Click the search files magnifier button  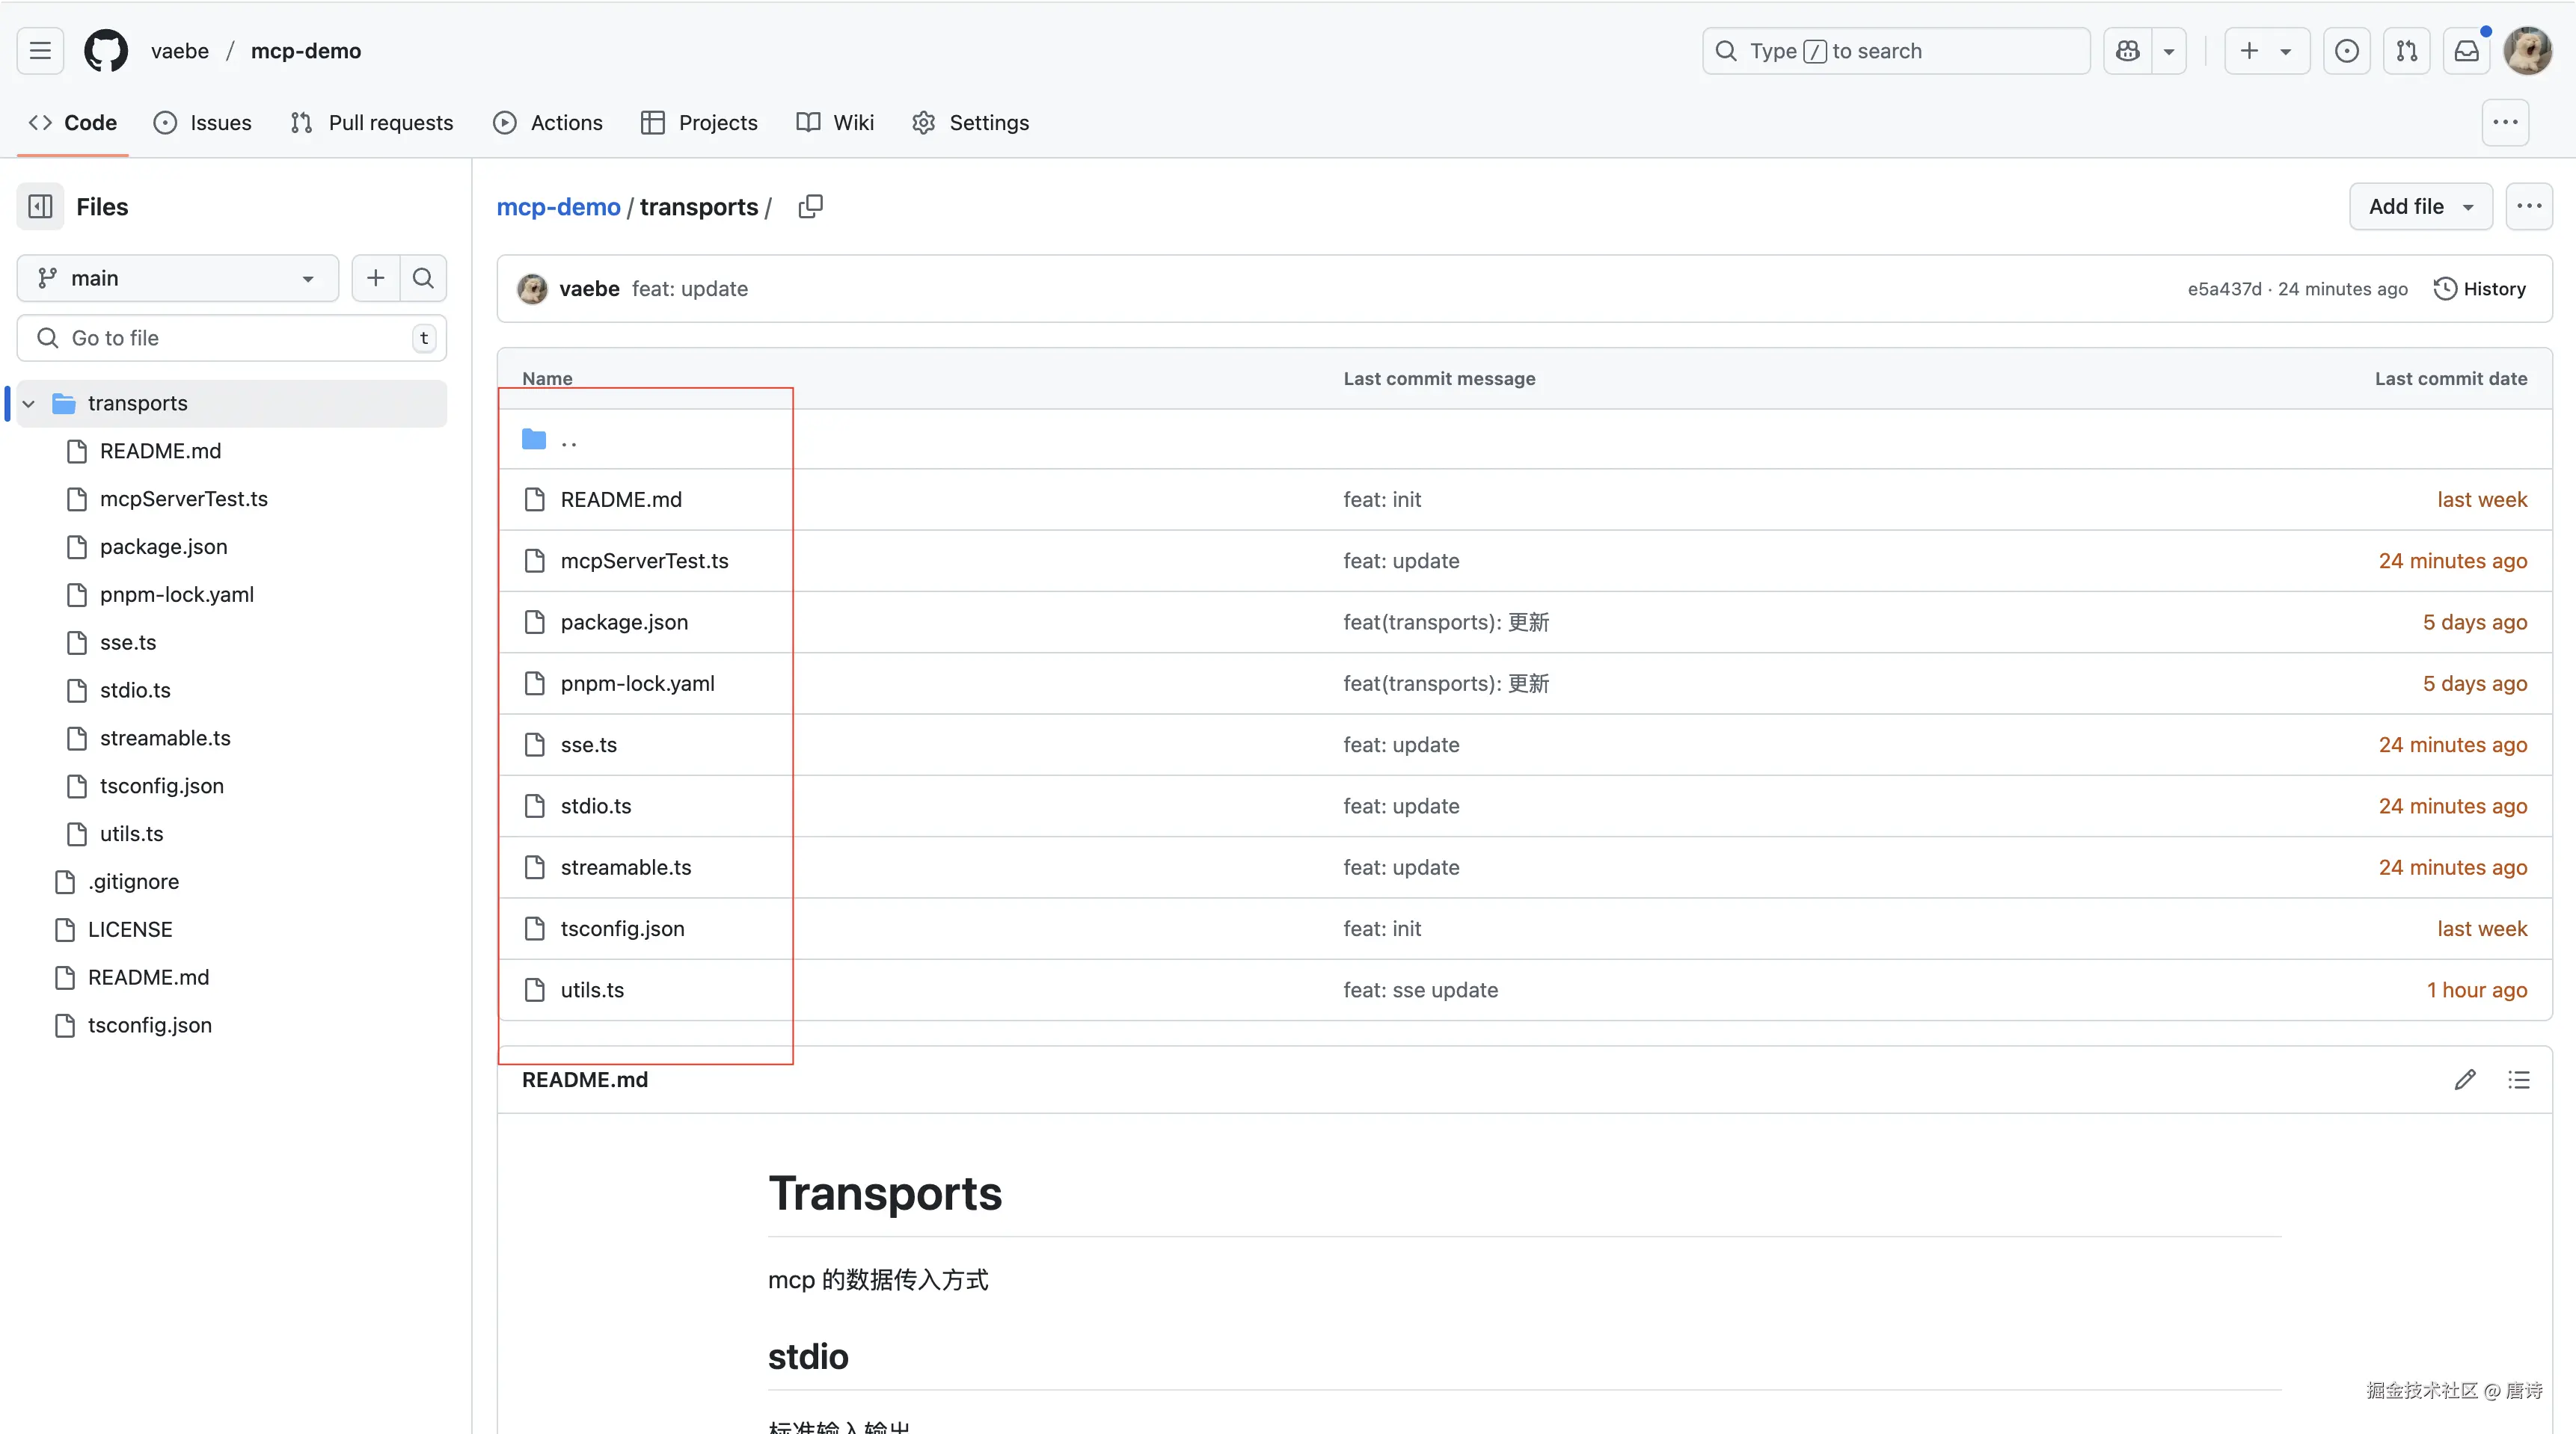click(x=423, y=278)
